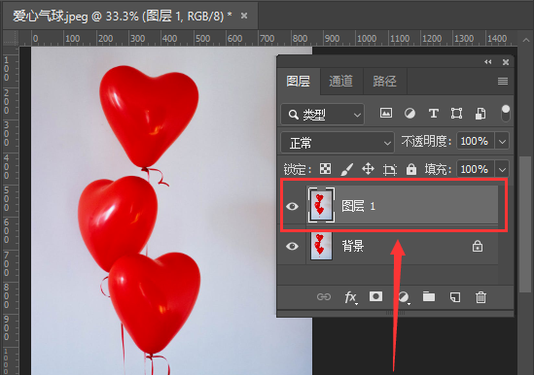Open the layers panel hamburger menu
This screenshot has height=375, width=534.
pyautogui.click(x=503, y=81)
